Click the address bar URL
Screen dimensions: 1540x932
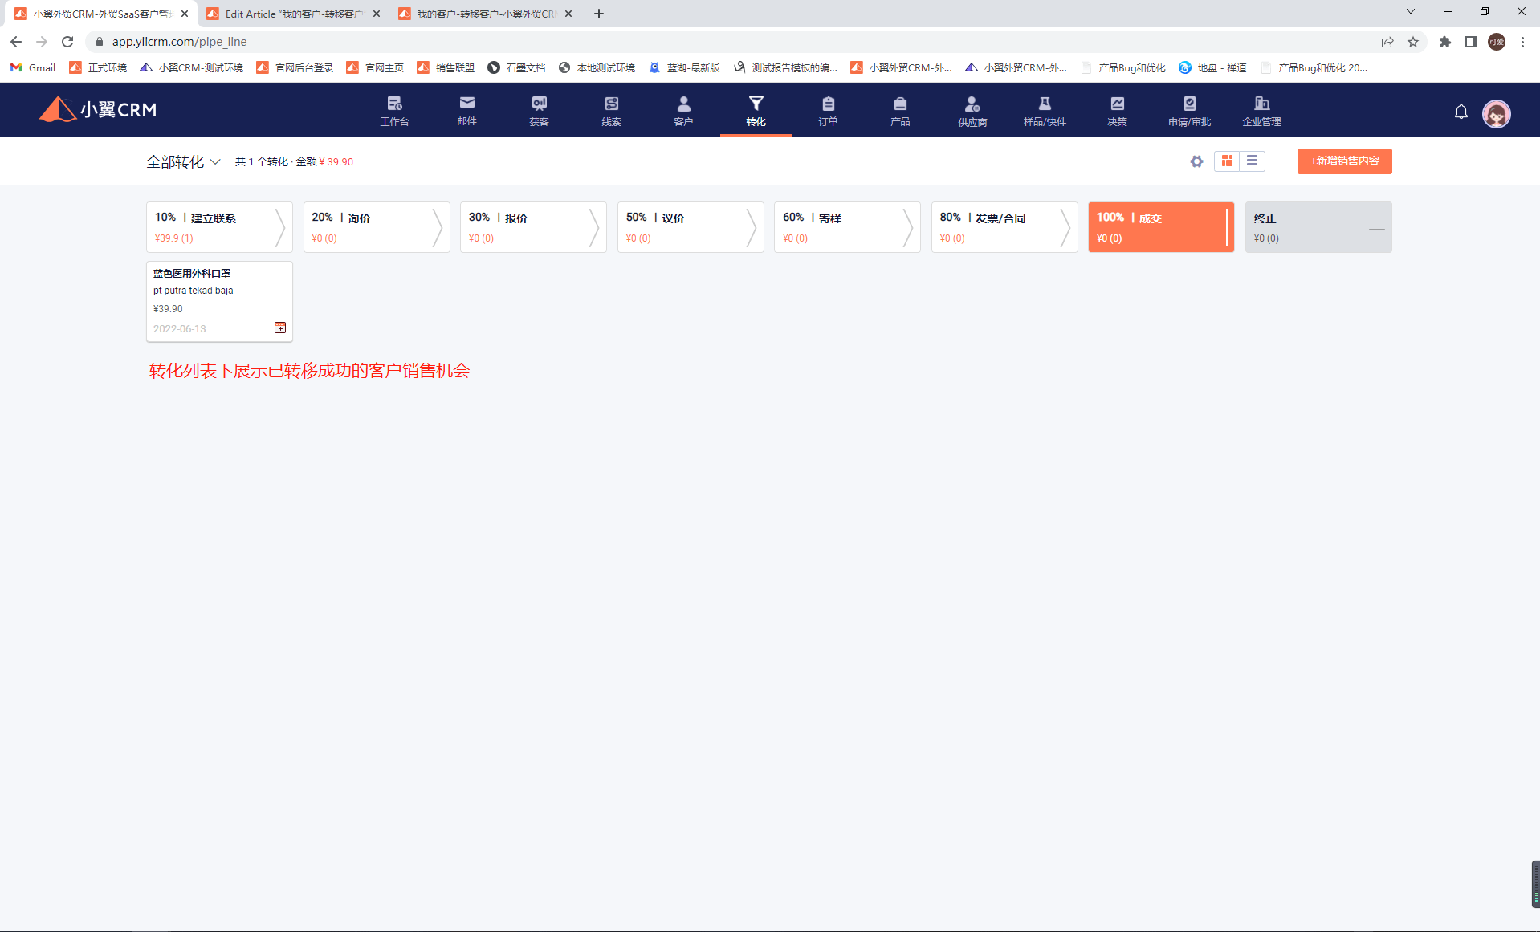(x=179, y=42)
